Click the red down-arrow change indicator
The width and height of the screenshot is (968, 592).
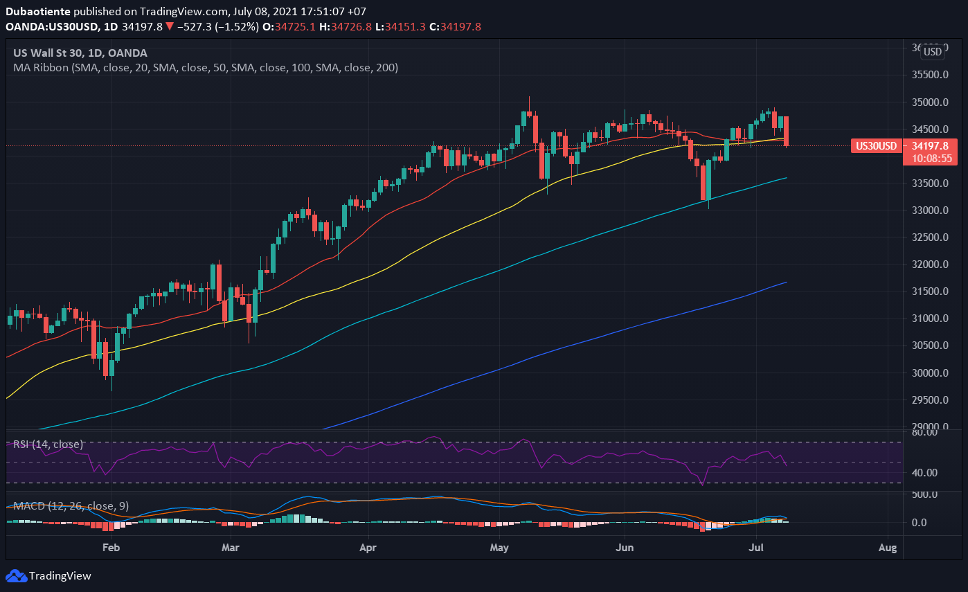(170, 26)
